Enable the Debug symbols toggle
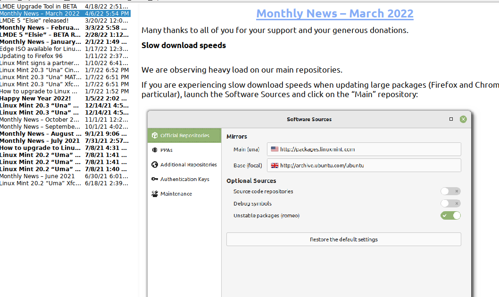Viewport: 499px width, 297px height. [x=450, y=203]
